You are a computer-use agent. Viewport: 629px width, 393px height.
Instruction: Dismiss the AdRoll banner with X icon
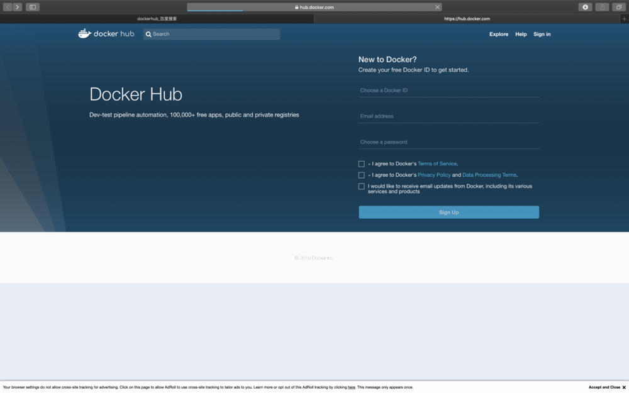tap(624, 387)
